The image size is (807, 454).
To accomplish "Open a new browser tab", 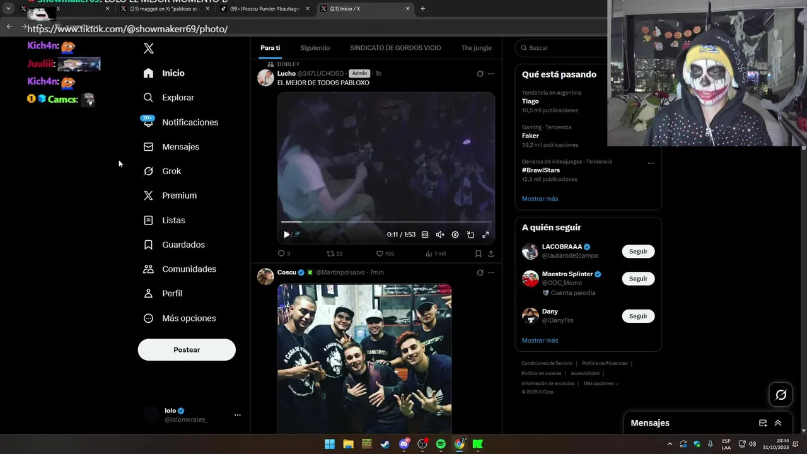I will coord(422,9).
